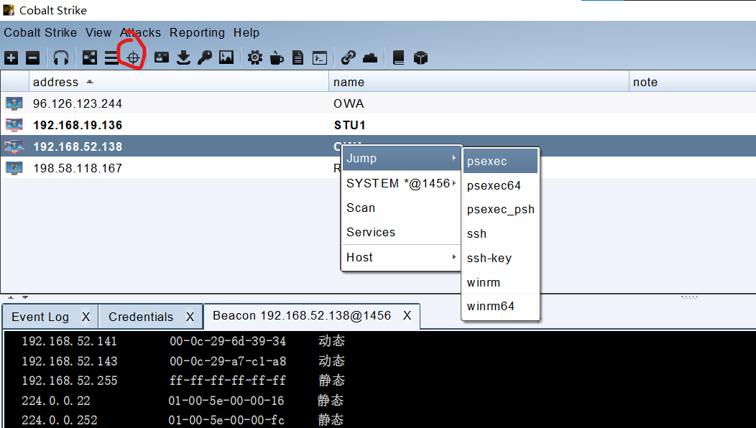Click the host icon for 192.168.19.136
This screenshot has width=756, height=428.
click(x=14, y=125)
